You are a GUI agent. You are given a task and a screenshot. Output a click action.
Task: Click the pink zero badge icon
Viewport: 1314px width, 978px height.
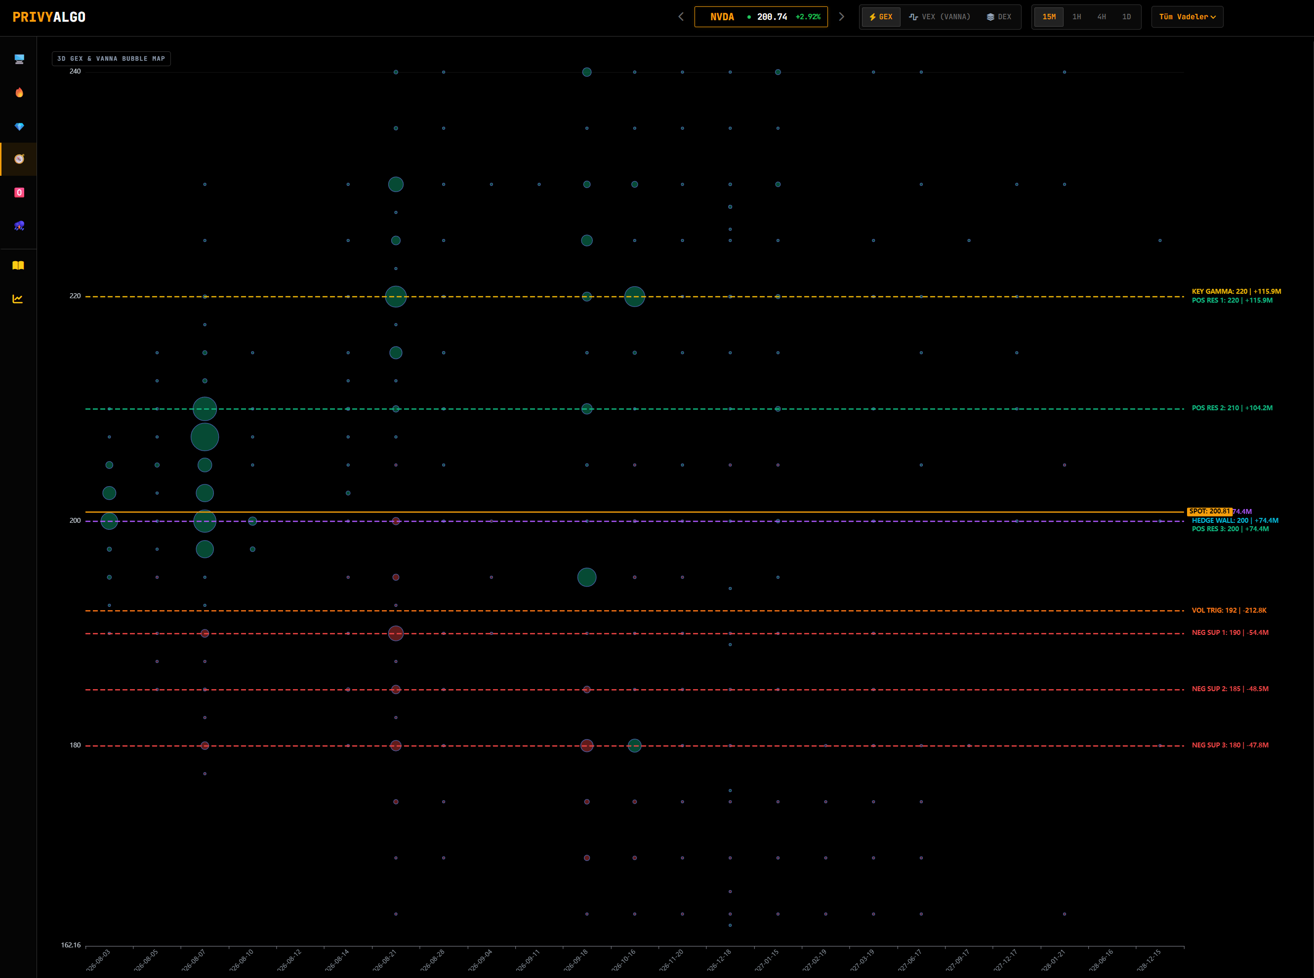pyautogui.click(x=19, y=193)
